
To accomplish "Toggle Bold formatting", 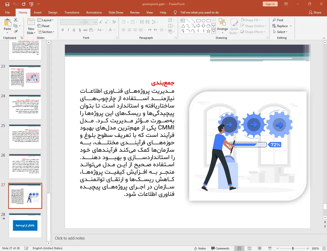I will pyautogui.click(x=63, y=30).
